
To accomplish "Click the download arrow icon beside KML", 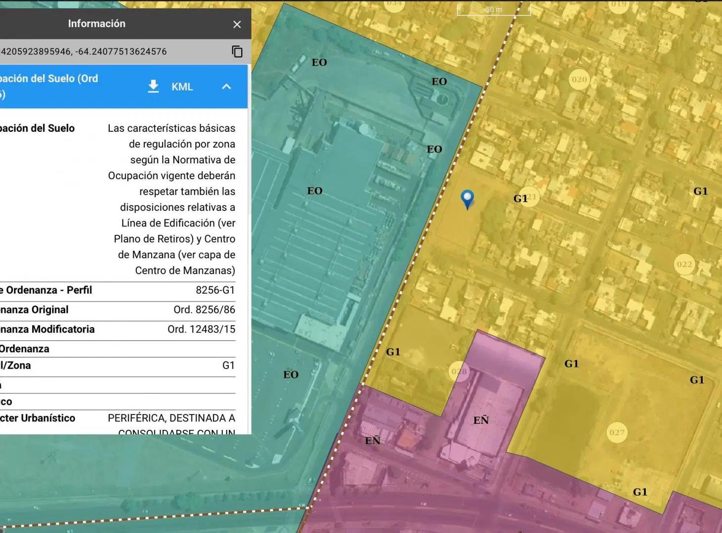I will 153,86.
